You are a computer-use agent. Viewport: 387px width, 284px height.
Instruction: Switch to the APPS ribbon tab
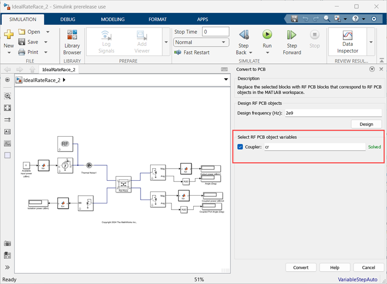(x=202, y=19)
